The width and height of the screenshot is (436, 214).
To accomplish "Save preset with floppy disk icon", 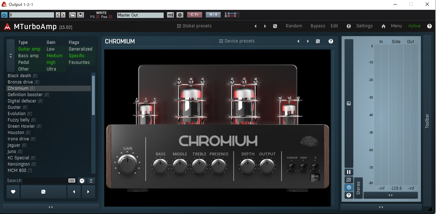I will tap(80, 15).
